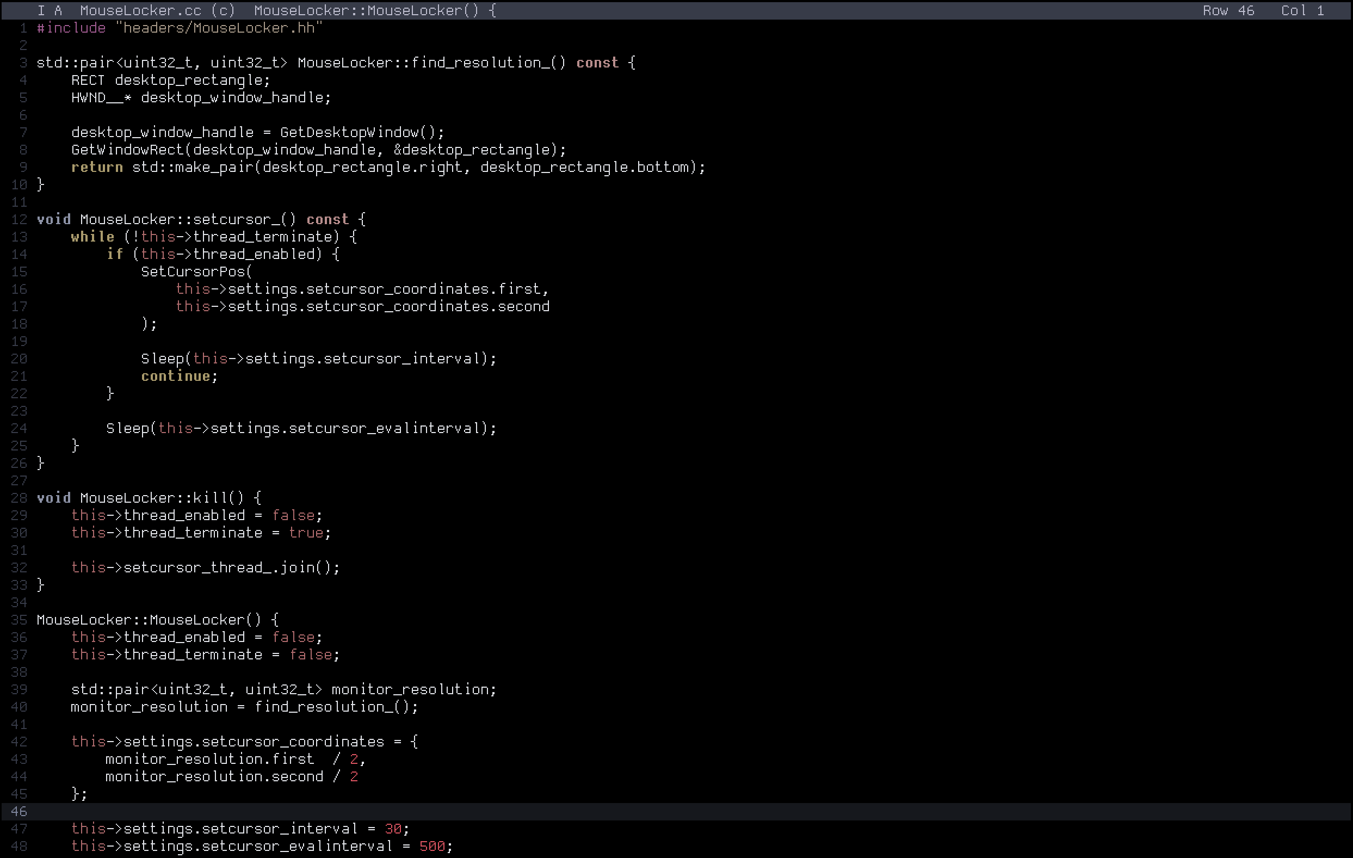
Task: Click the number 30 interval value
Action: pyautogui.click(x=393, y=829)
